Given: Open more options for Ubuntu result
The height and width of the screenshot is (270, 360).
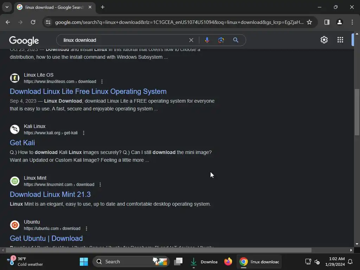Looking at the screenshot, I should pos(86,229).
